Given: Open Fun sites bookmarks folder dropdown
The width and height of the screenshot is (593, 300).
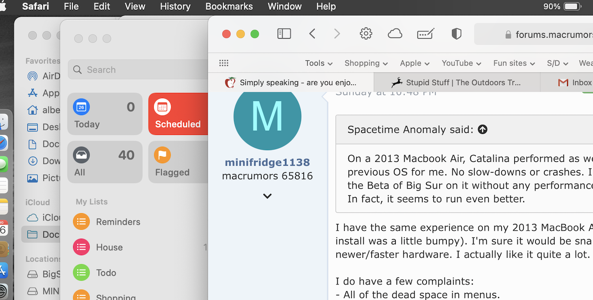Looking at the screenshot, I should coord(514,63).
